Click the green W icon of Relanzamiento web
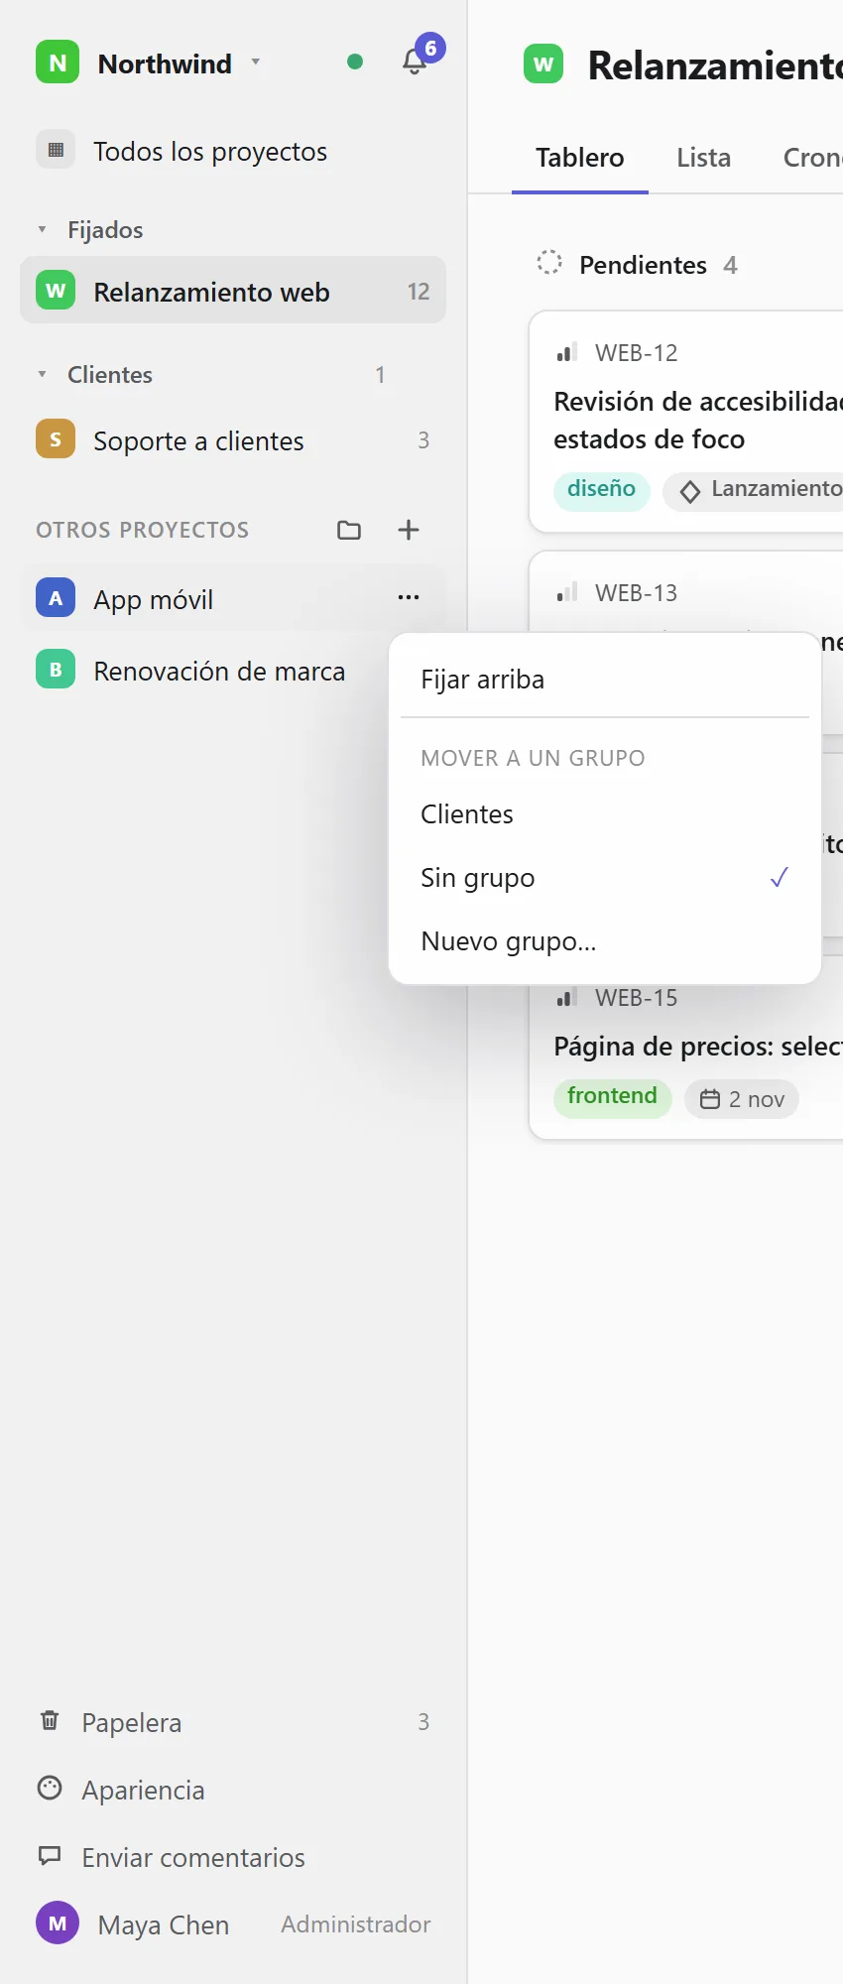 56,291
